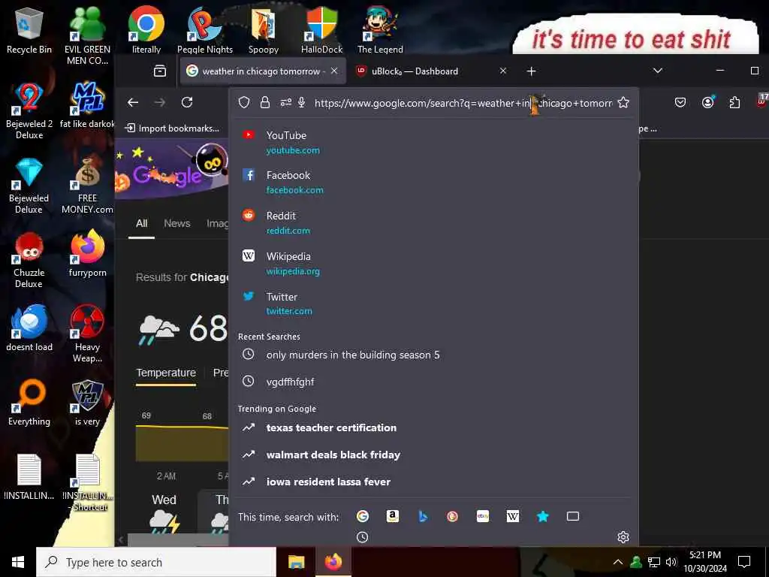769x577 pixels.
Task: Open the 'is very' shield shortcut
Action: [x=87, y=403]
